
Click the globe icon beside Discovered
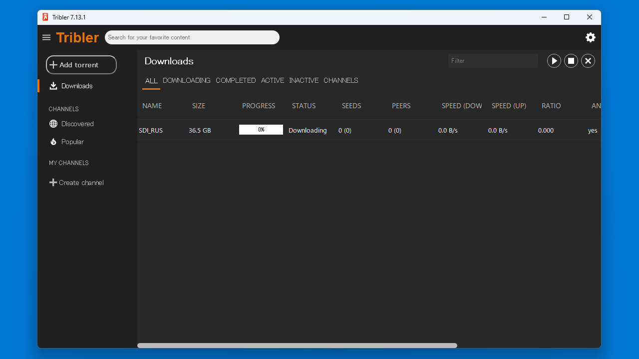click(53, 124)
